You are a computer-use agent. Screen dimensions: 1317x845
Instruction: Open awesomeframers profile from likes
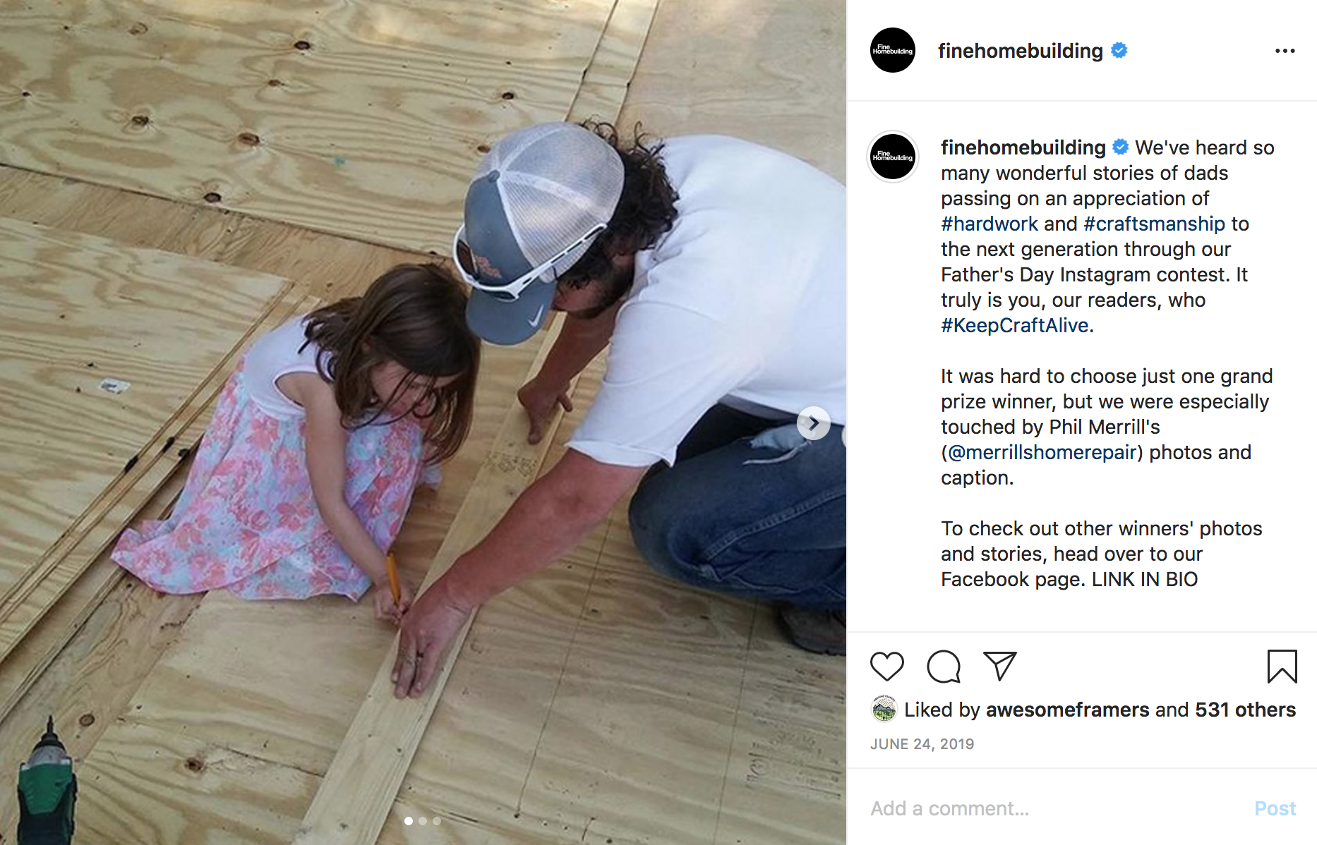pos(1067,710)
